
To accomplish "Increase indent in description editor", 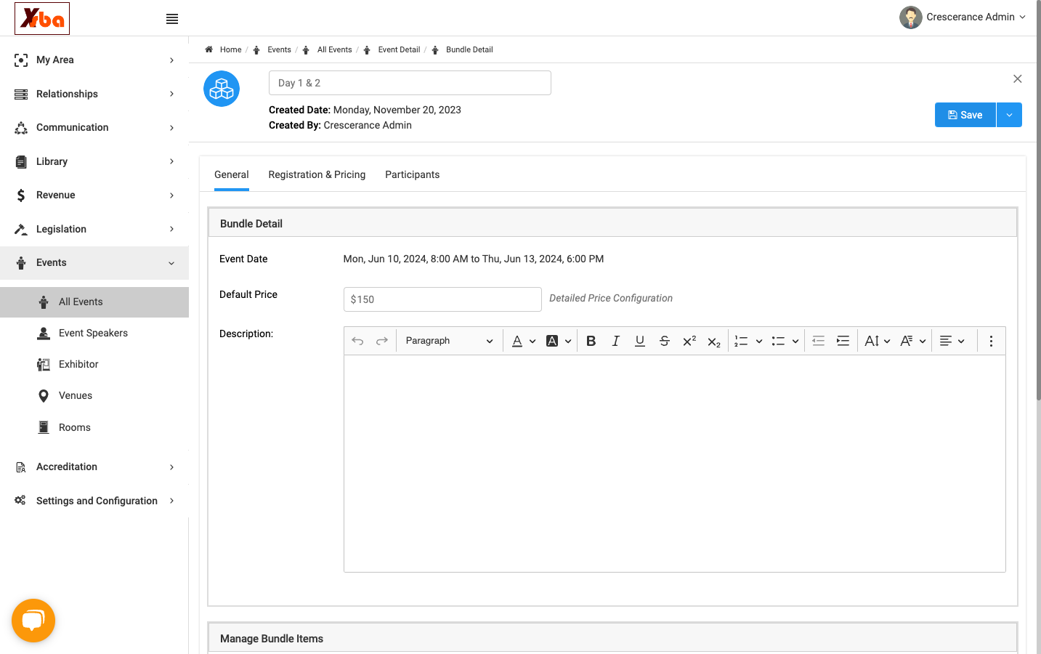I will click(843, 341).
